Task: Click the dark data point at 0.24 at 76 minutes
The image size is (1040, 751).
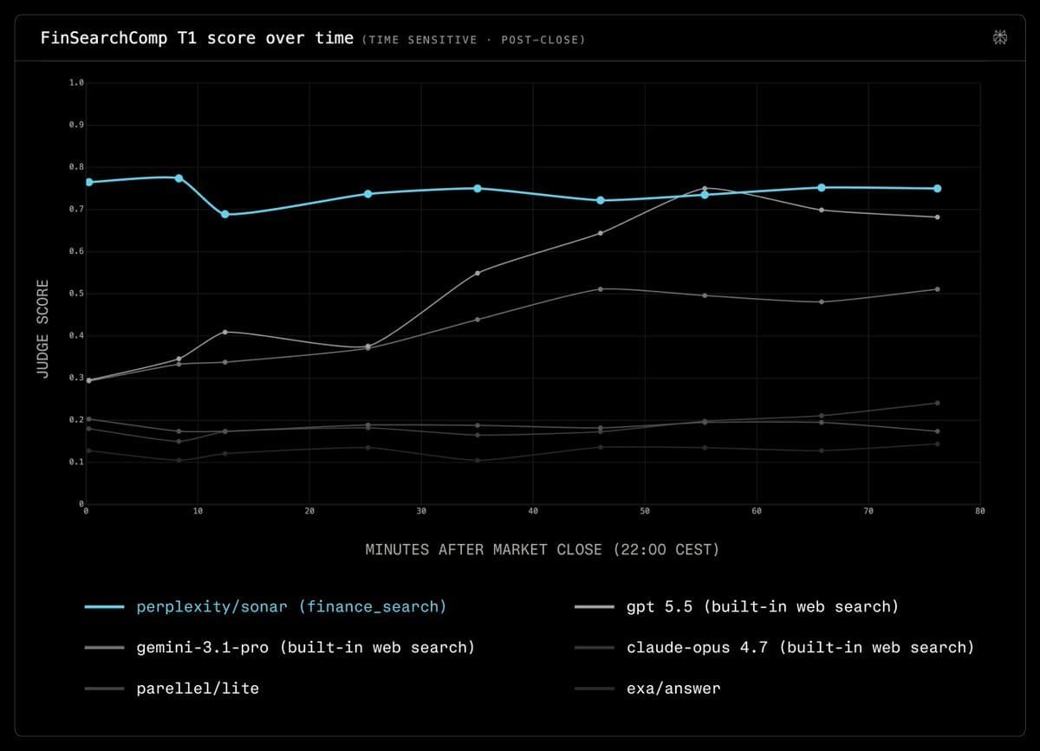Action: [x=938, y=403]
